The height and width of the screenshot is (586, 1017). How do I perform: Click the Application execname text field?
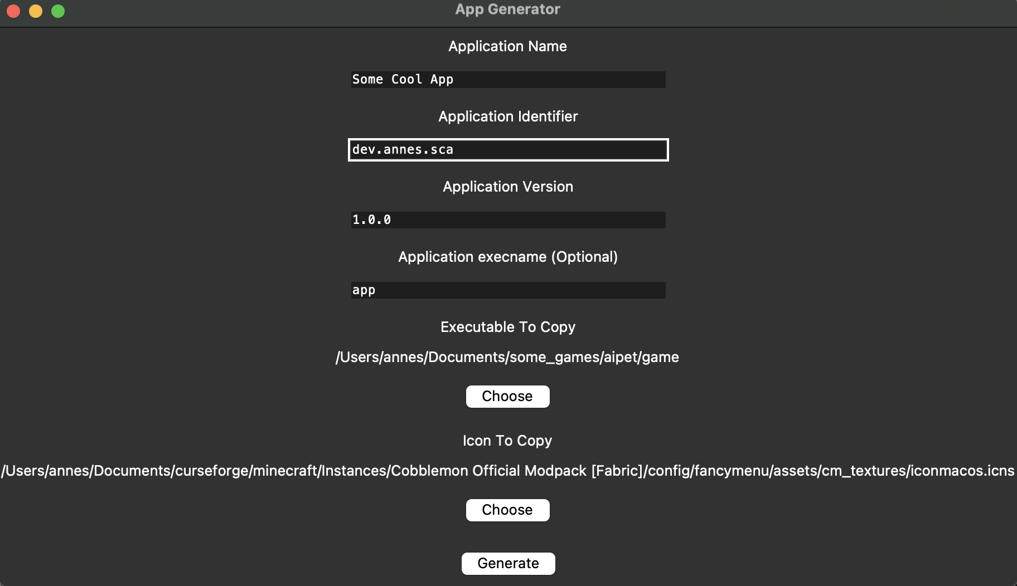click(x=508, y=290)
